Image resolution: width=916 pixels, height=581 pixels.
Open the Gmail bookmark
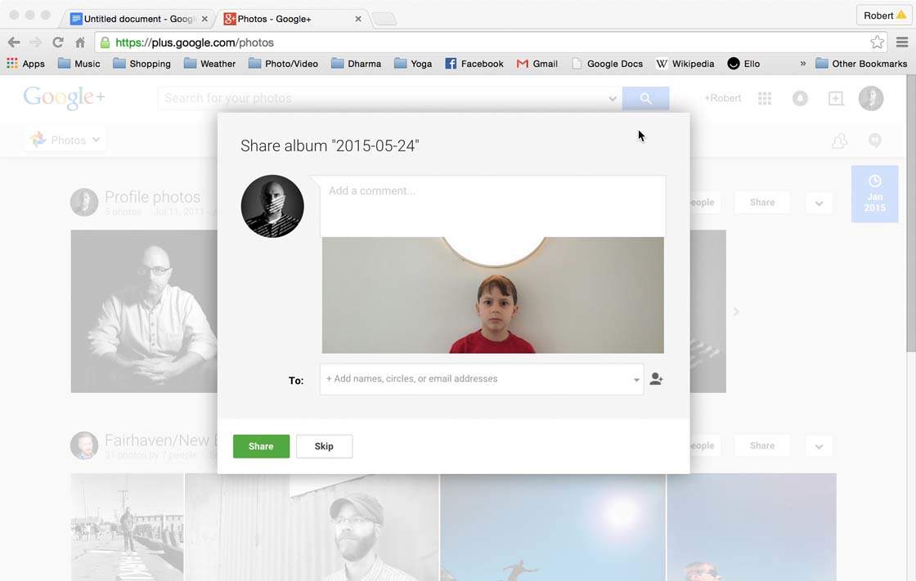(x=537, y=64)
